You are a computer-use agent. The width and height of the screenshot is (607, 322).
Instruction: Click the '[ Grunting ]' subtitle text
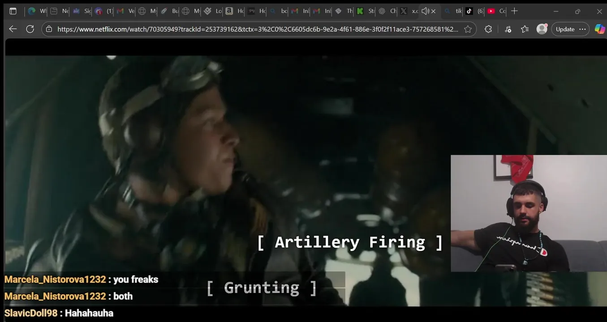[262, 288]
